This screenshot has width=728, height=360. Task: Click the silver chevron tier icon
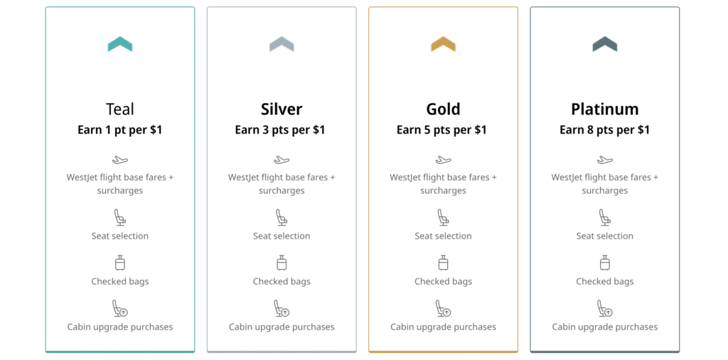point(282,44)
